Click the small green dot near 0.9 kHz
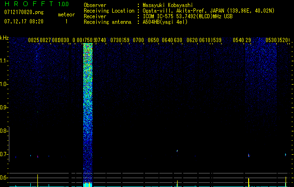The height and width of the screenshot is (187, 294). (x=38, y=112)
